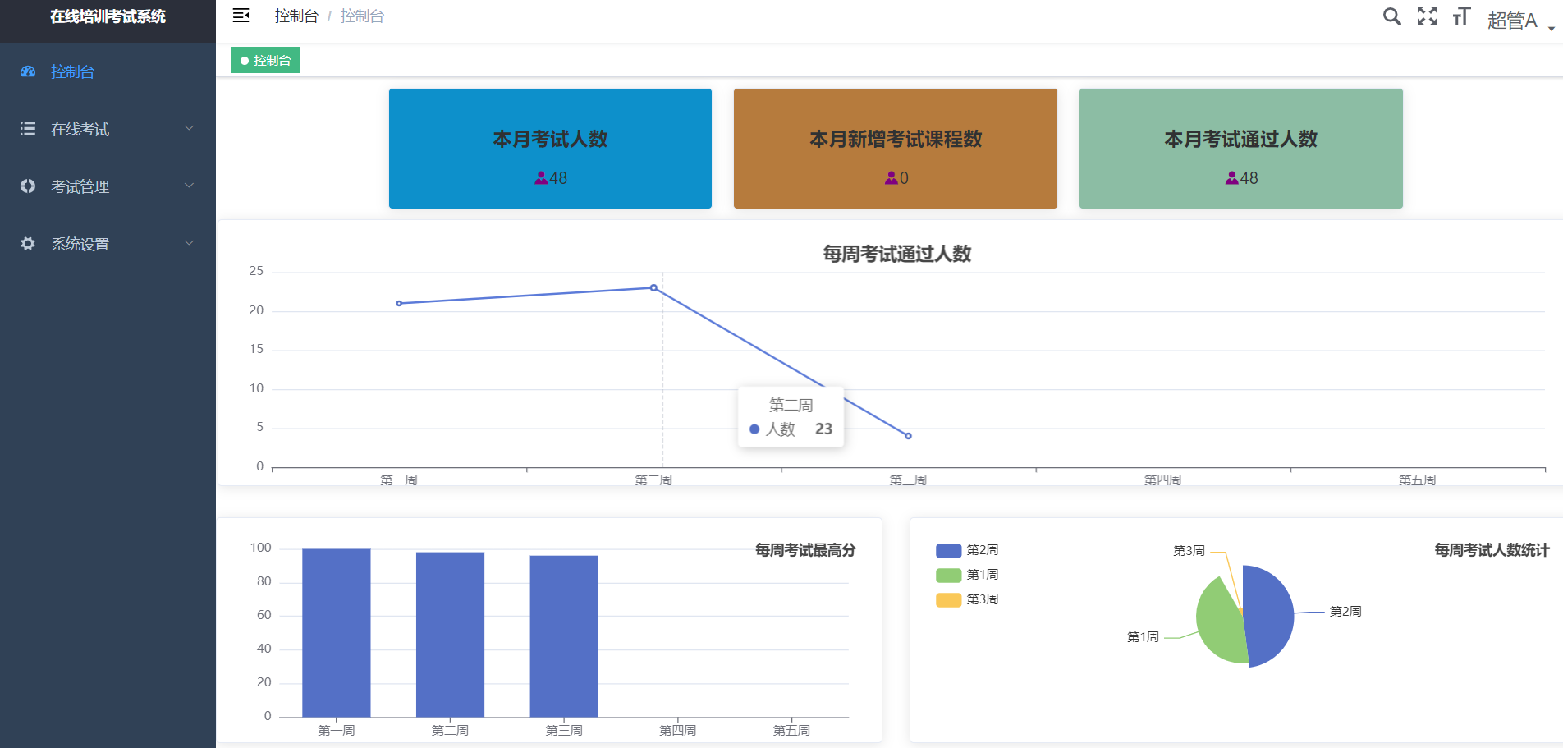Expand the 考试管理 menu chevron

190,186
